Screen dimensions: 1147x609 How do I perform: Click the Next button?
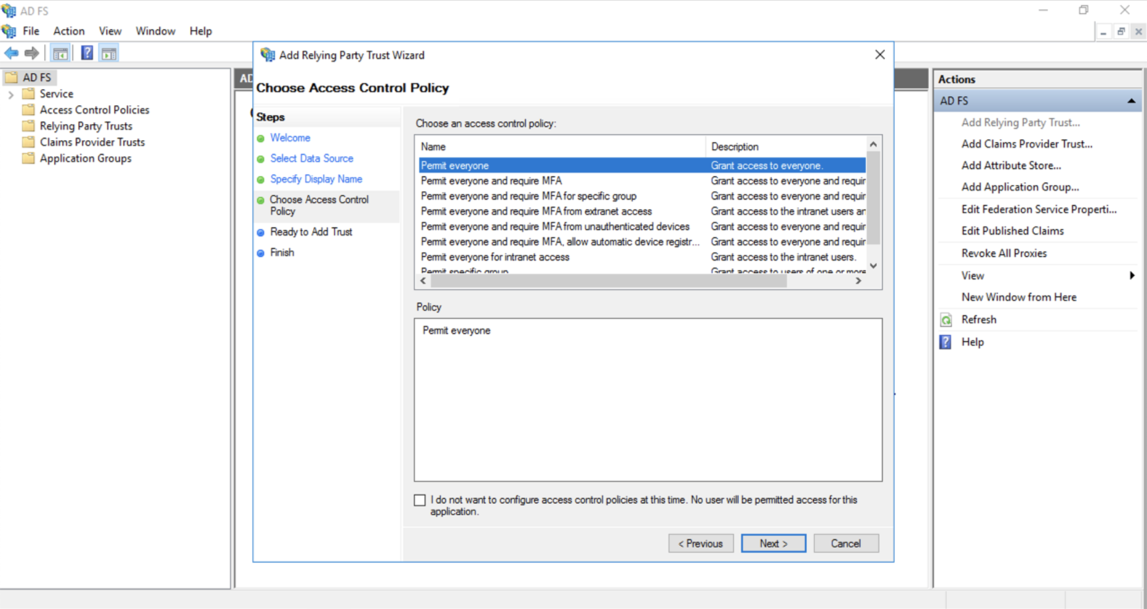[773, 544]
